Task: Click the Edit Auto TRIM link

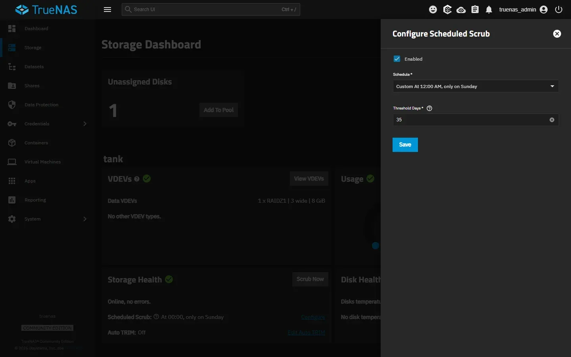Action: 306,332
